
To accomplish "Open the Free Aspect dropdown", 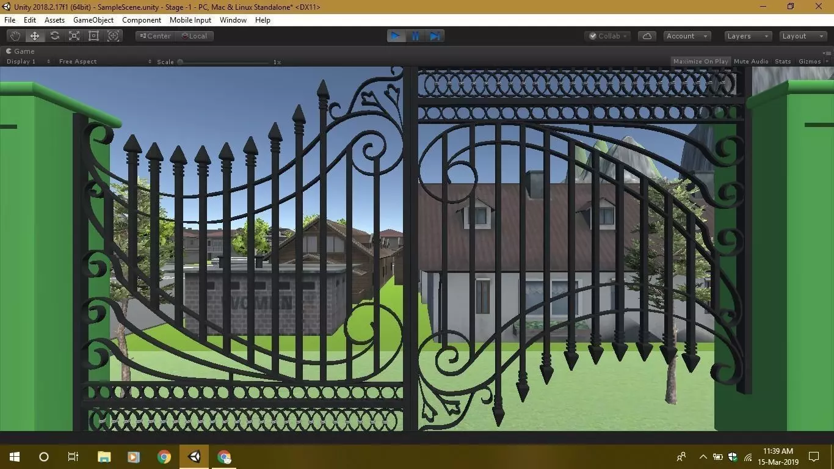I will (105, 62).
